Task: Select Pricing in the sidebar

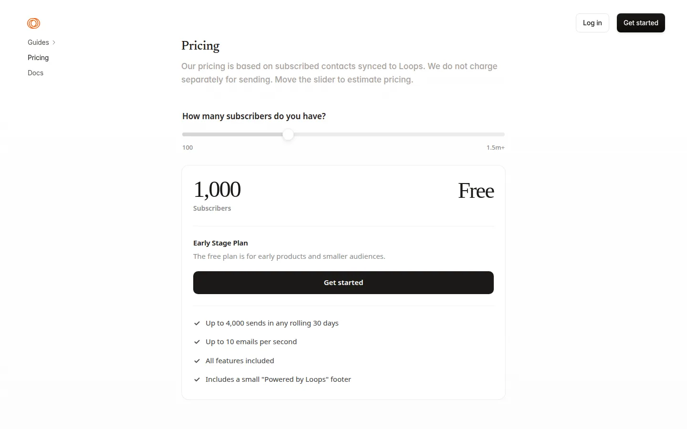Action: 38,58
